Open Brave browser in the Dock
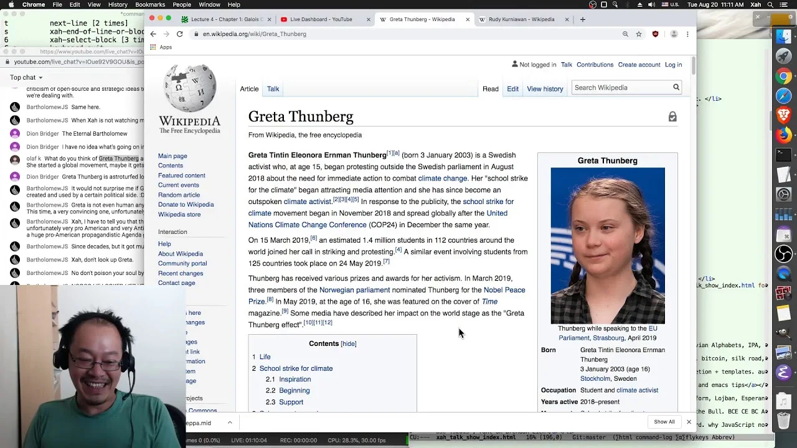 pos(783,114)
